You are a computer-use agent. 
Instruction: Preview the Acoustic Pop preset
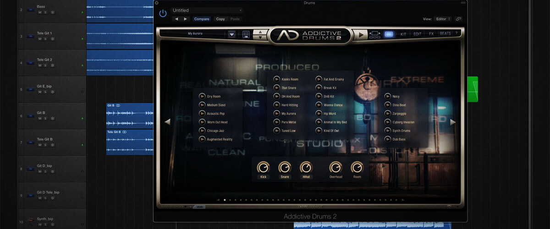coord(202,114)
